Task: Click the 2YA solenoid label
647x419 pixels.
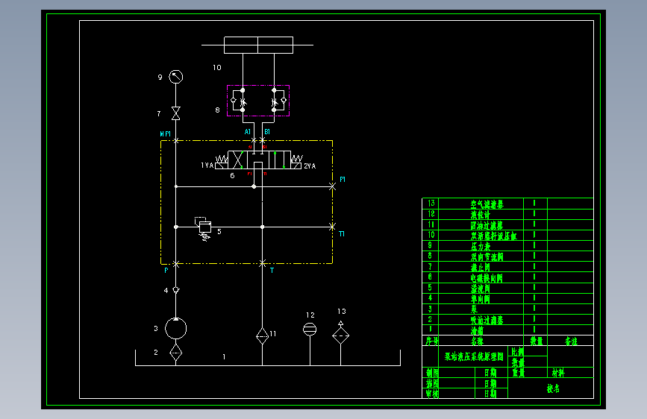Action: 310,166
